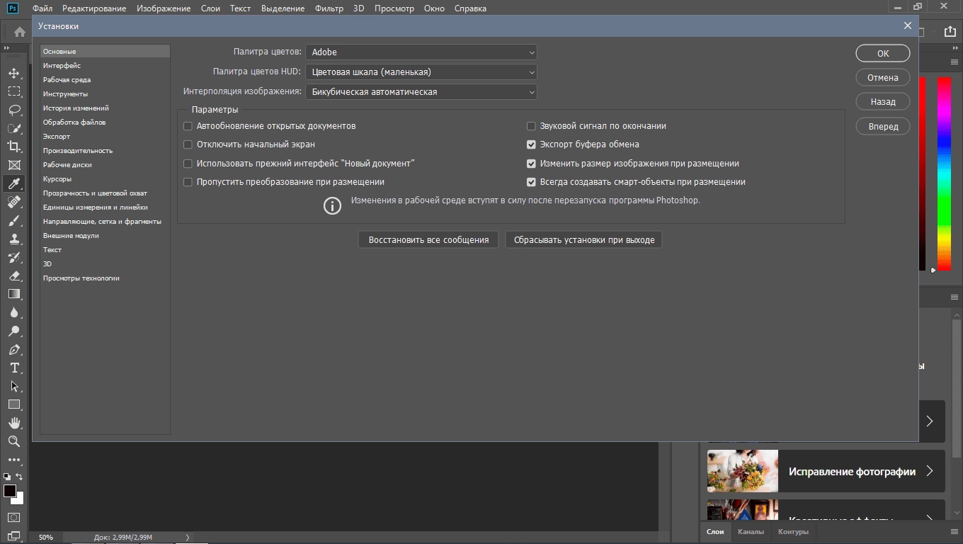Select the Quick Selection tool
This screenshot has width=963, height=544.
click(14, 128)
